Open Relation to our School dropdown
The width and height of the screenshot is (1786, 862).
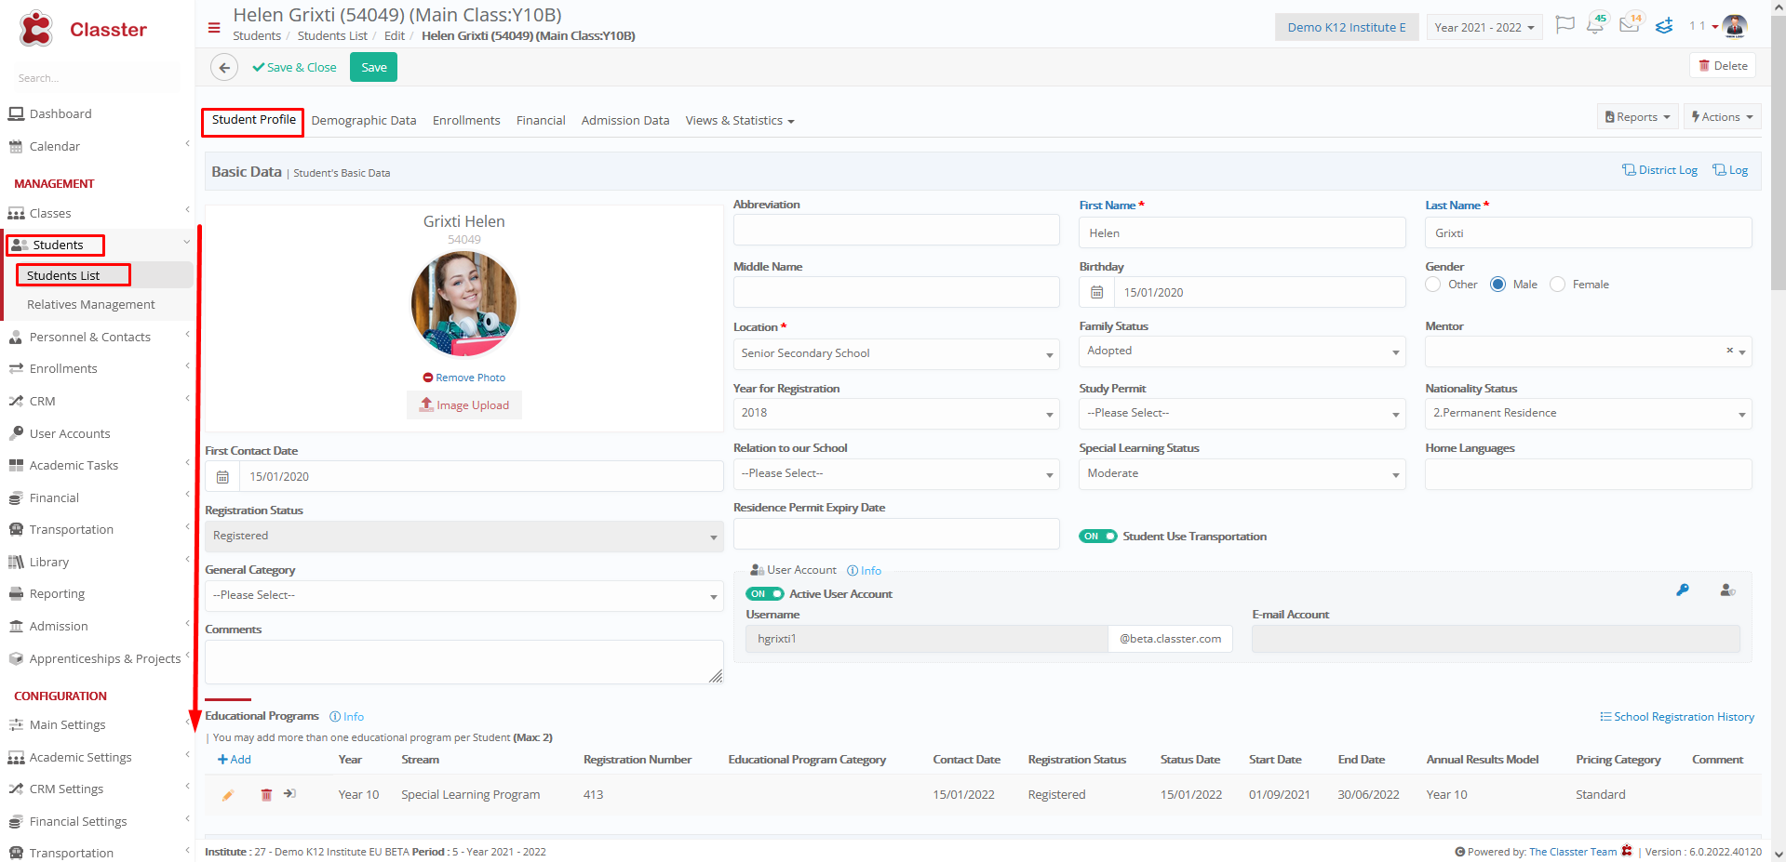896,473
